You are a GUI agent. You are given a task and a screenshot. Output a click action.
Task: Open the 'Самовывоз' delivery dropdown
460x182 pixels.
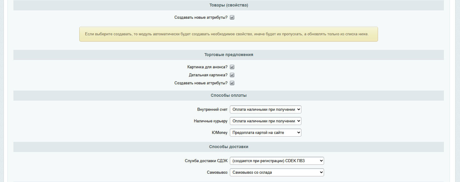pyautogui.click(x=277, y=172)
